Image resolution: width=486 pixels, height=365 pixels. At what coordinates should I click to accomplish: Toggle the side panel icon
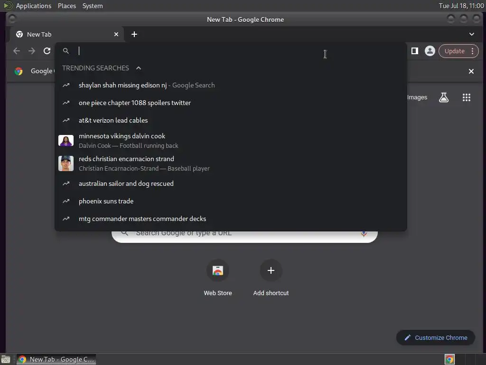(x=415, y=51)
